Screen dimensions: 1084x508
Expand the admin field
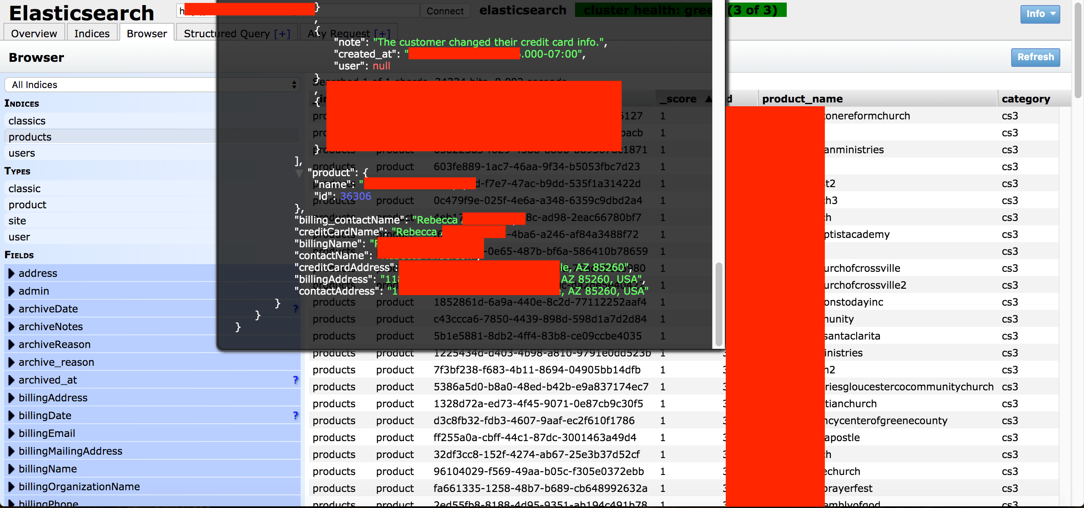[x=11, y=291]
